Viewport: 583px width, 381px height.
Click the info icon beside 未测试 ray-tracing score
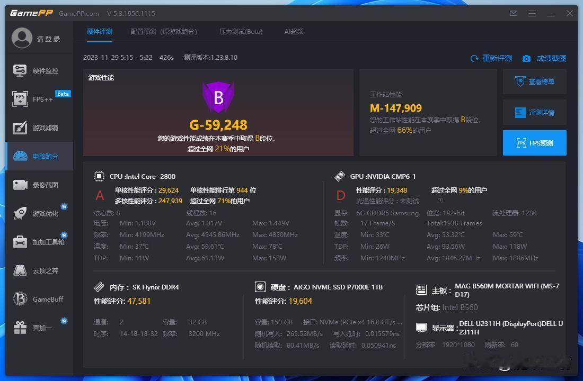click(x=440, y=201)
